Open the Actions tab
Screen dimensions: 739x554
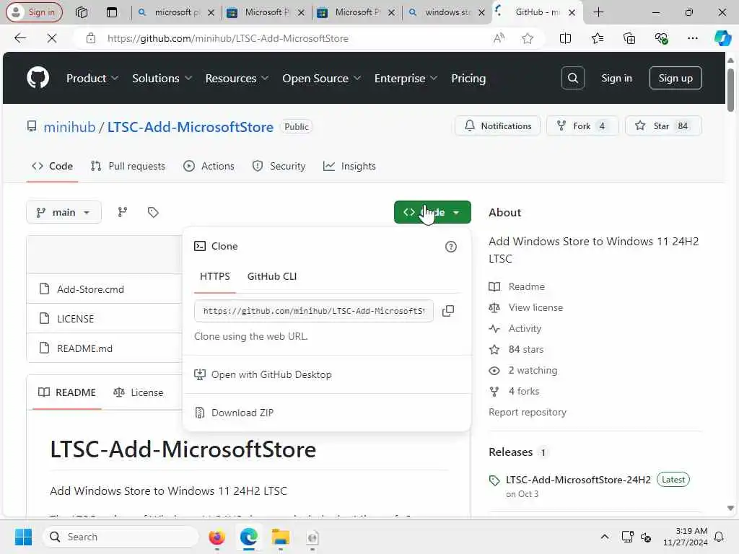pos(209,166)
